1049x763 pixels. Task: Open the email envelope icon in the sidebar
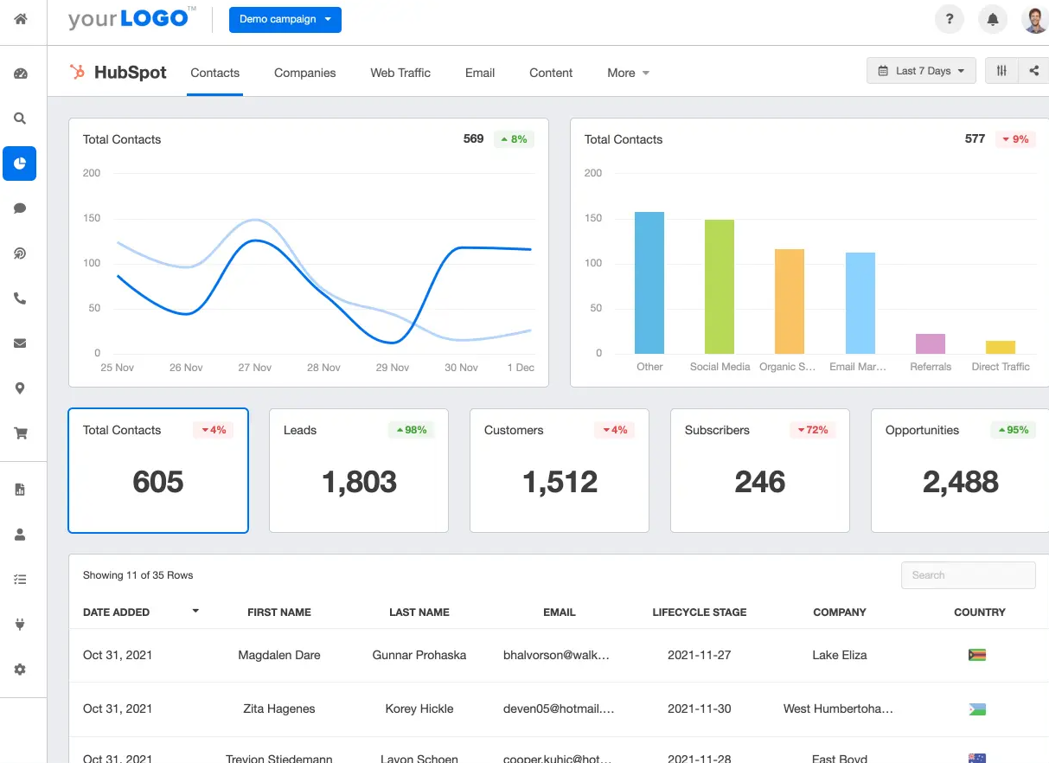pos(19,343)
